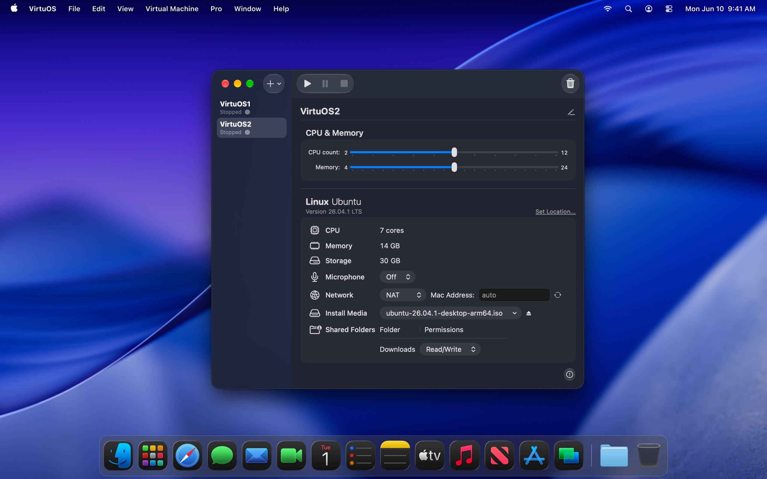767x479 pixels.
Task: Start the virtual machine with Play button
Action: (x=307, y=84)
